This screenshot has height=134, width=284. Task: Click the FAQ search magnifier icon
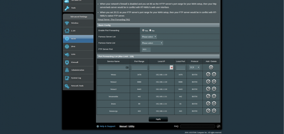(x=219, y=126)
